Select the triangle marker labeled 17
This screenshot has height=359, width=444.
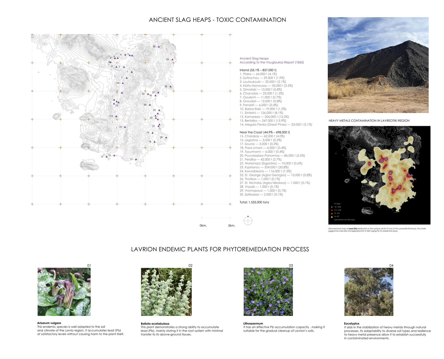[136, 159]
